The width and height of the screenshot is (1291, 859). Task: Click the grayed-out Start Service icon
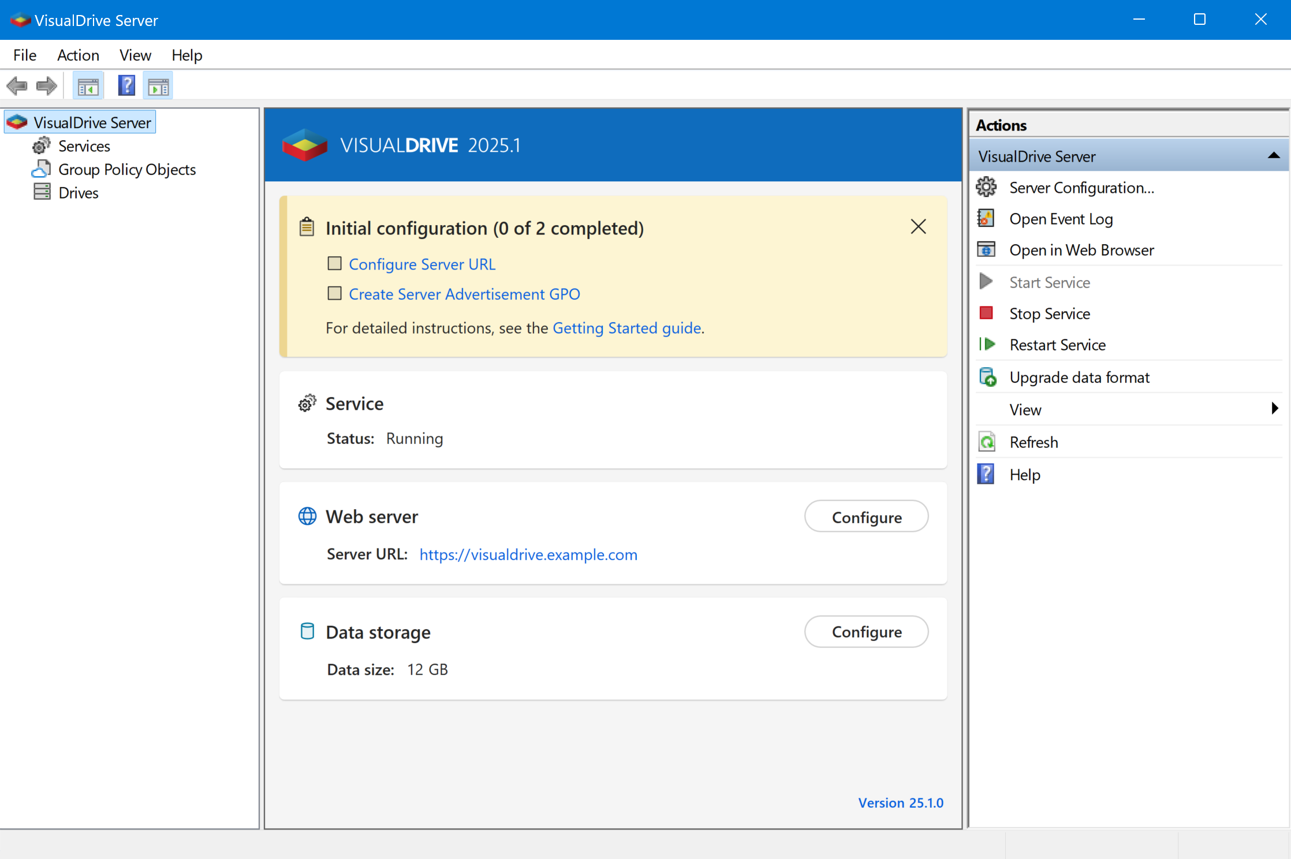point(986,281)
